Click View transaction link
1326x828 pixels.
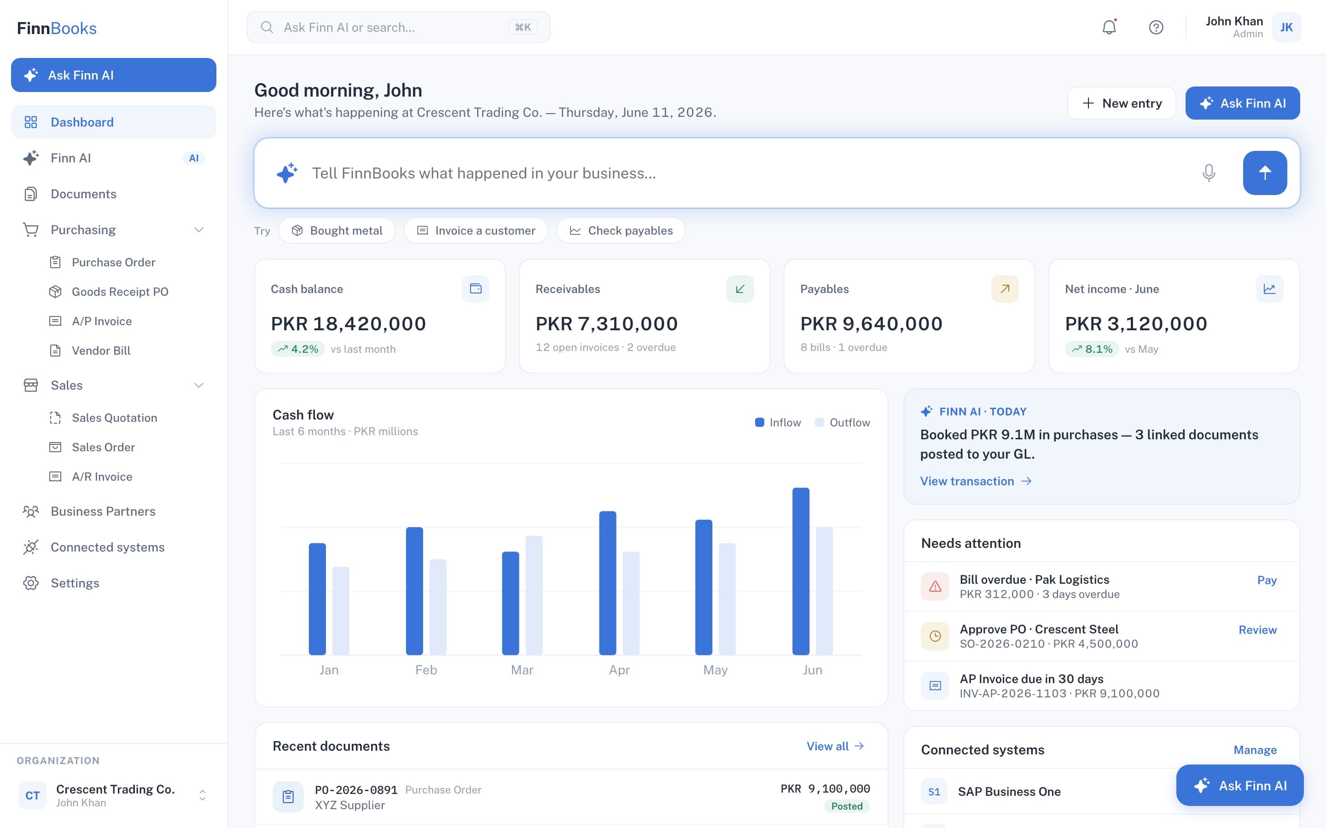tap(976, 481)
